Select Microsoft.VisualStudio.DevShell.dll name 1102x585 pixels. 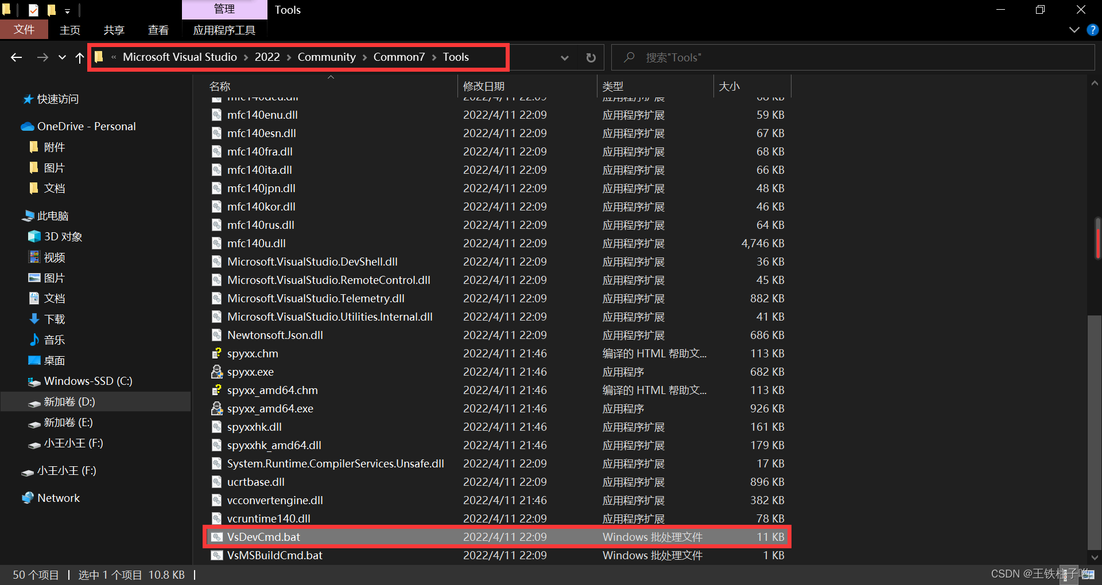pos(312,262)
